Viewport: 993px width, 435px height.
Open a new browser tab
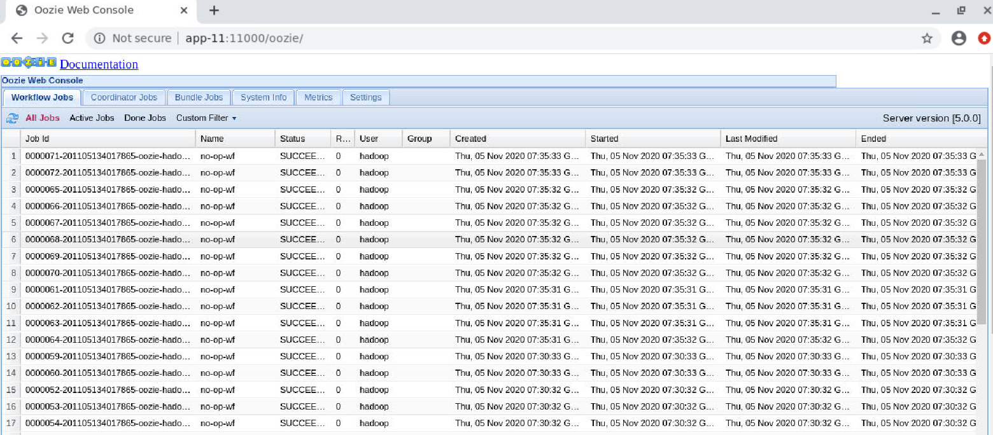215,10
